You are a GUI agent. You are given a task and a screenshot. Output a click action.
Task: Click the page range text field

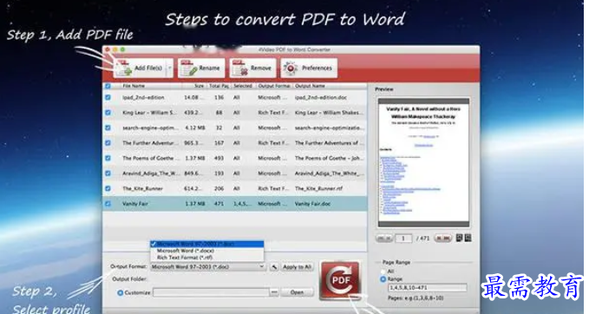[427, 288]
